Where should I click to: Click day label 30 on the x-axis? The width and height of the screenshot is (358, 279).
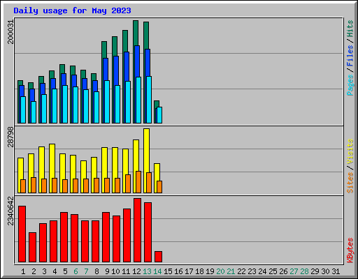[x=325, y=271]
